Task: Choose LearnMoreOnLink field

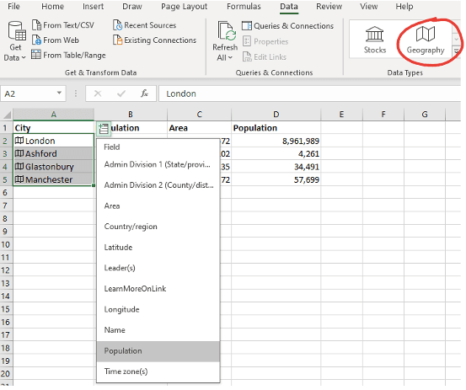Action: (158, 289)
